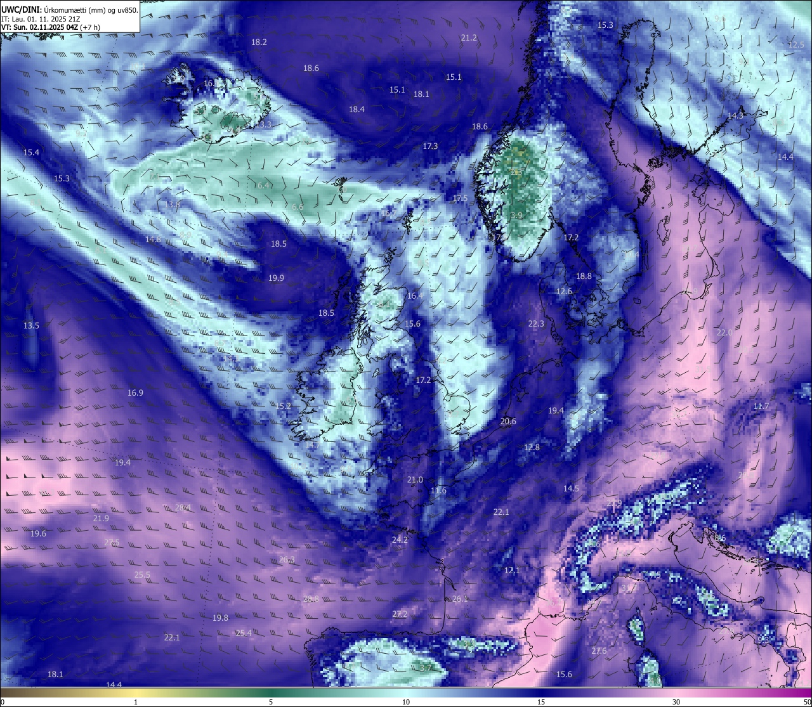Select the 18.2 value label
Viewport: 812px width, 707px height.
pyautogui.click(x=259, y=42)
